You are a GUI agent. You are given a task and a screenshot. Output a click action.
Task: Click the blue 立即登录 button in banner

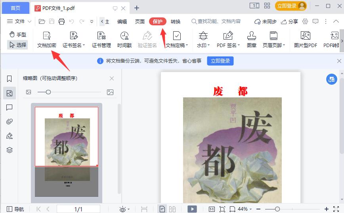pos(220,61)
